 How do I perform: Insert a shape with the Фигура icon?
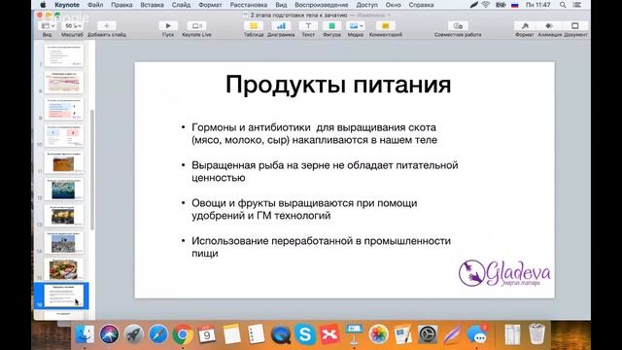pos(332,26)
